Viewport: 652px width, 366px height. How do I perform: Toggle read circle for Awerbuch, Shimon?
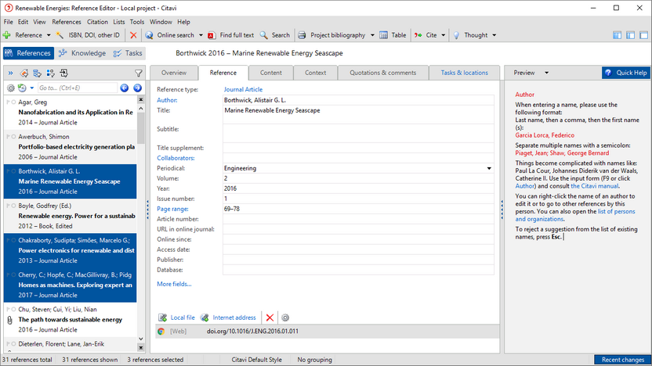[14, 137]
